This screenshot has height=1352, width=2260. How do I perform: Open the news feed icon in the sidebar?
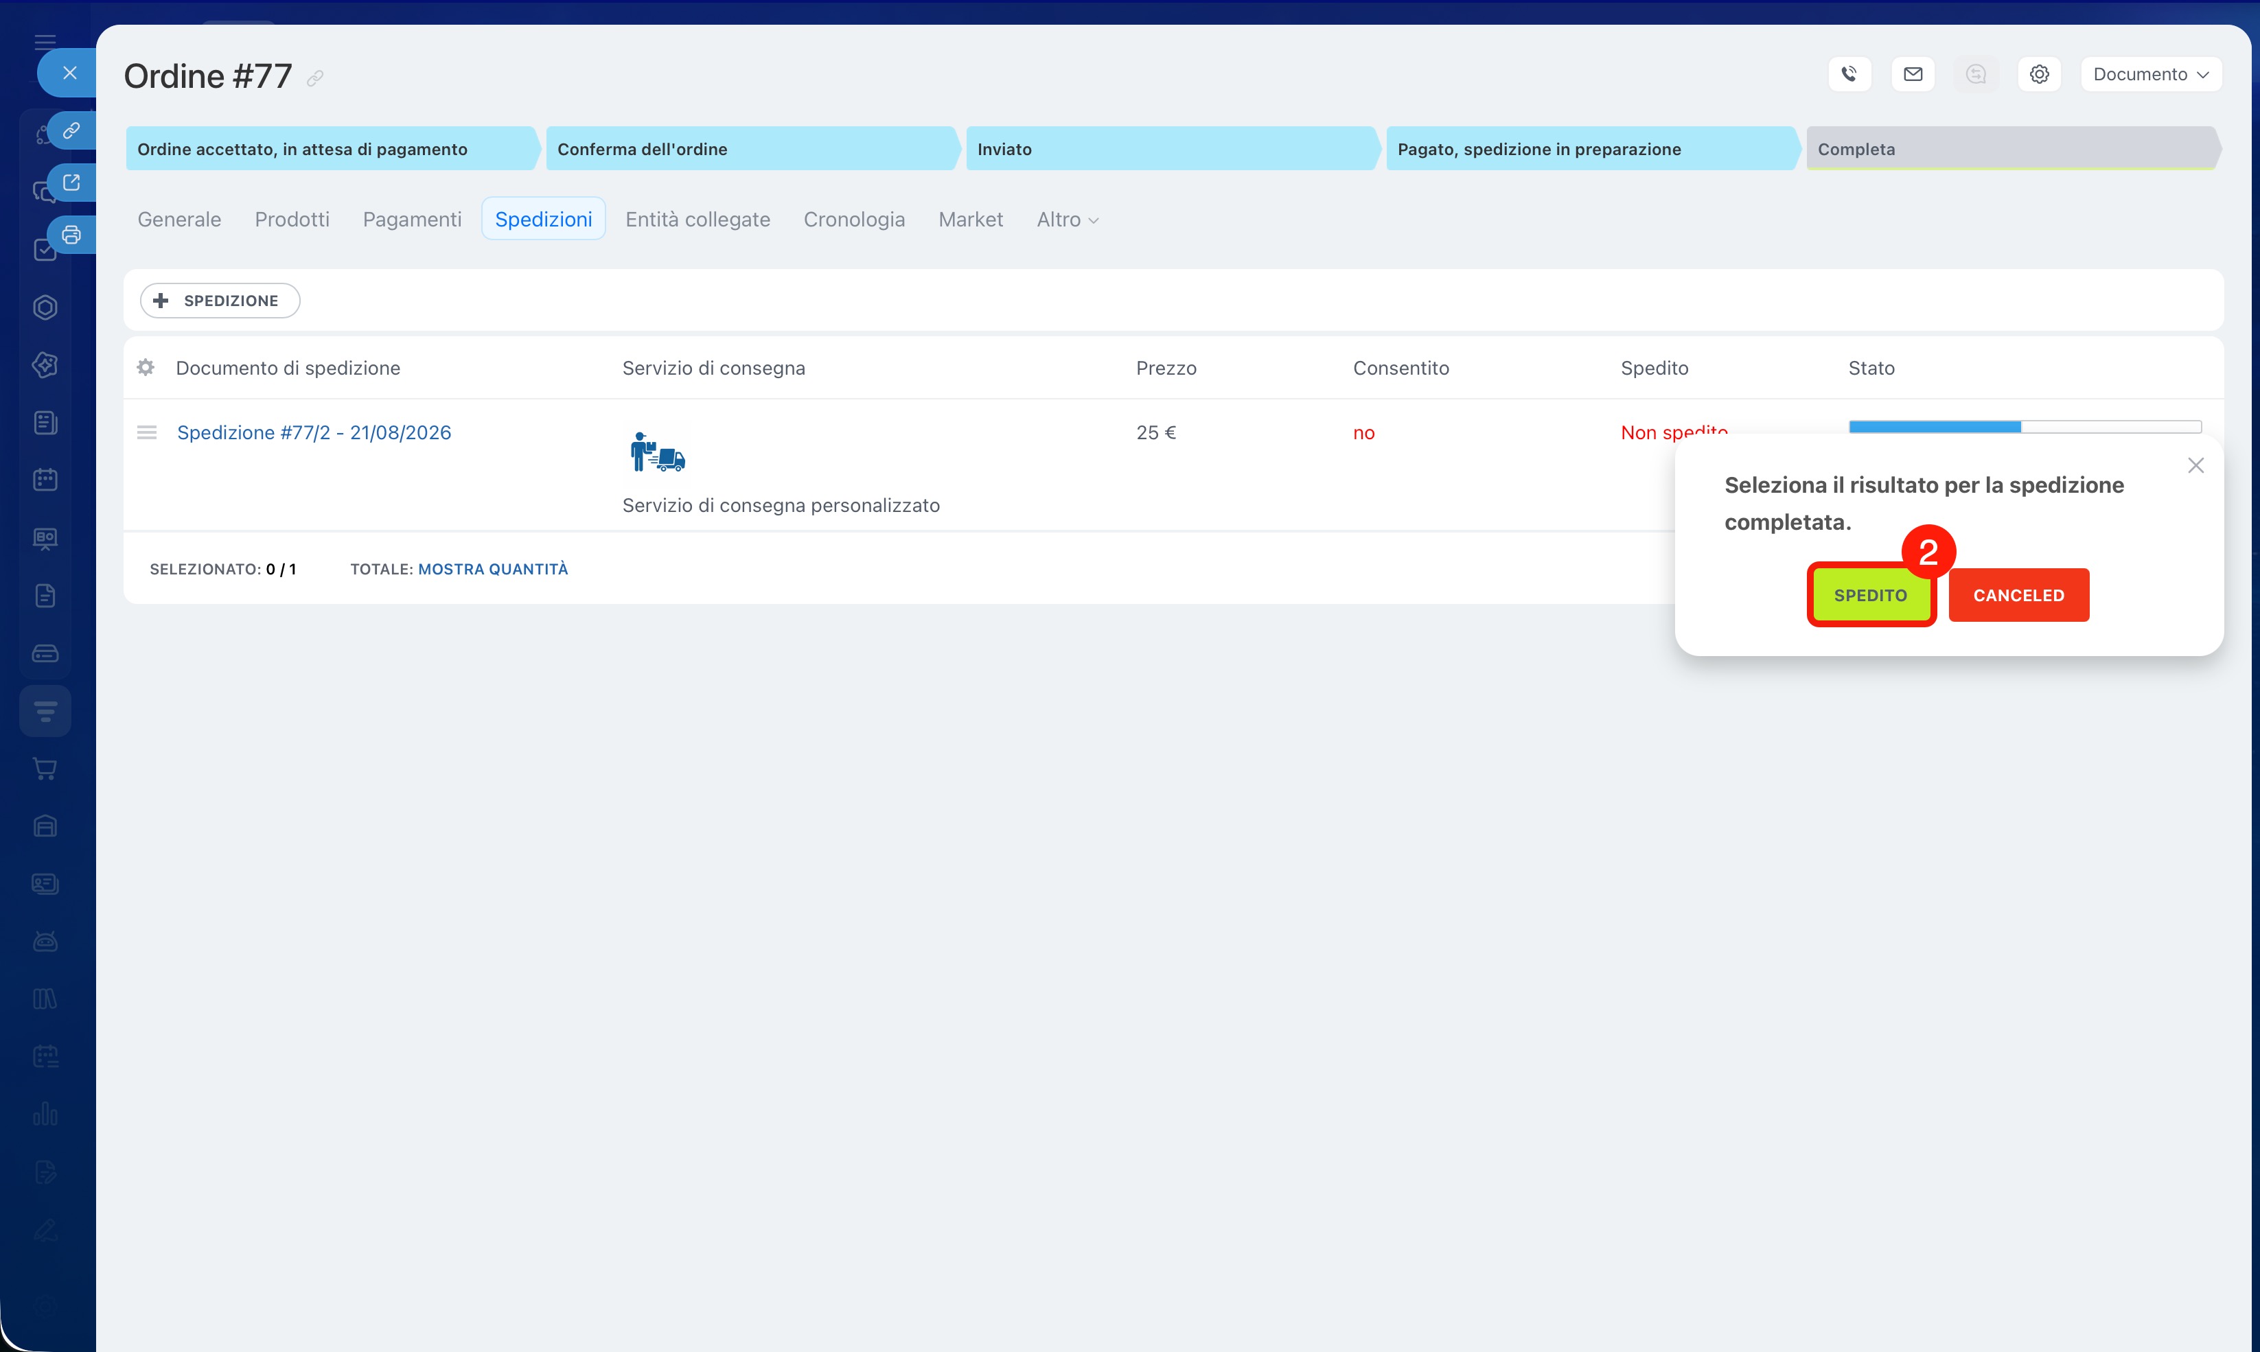(x=45, y=423)
